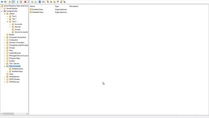Create a new group via toolbar icon

(x=51, y=2)
